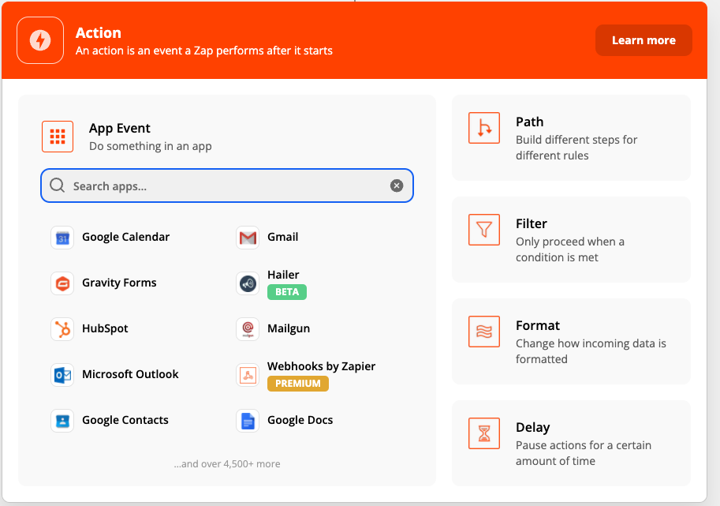Click 'Only proceed when a condition is met'
Image resolution: width=720 pixels, height=506 pixels.
[x=570, y=249]
